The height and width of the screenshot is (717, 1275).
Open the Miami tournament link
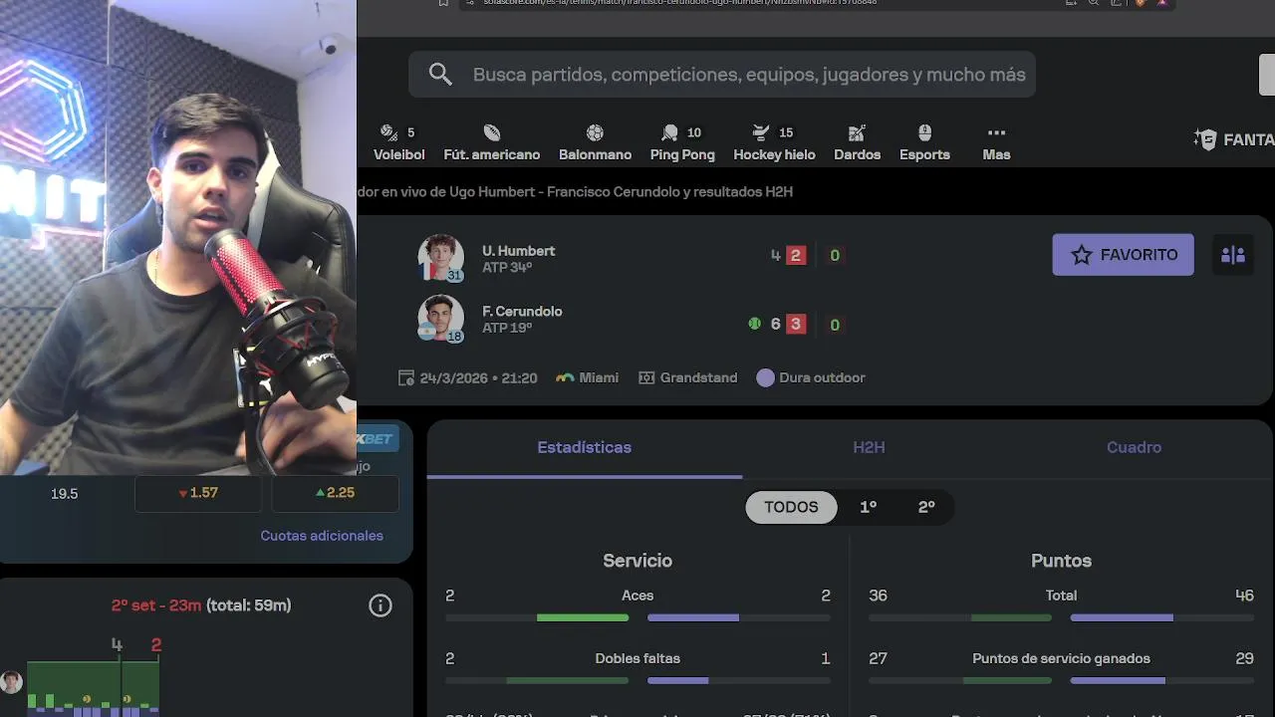click(x=587, y=378)
